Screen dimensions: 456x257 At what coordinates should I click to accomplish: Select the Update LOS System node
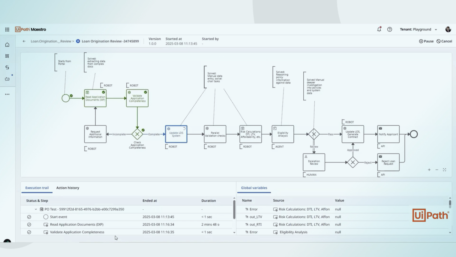176,134
